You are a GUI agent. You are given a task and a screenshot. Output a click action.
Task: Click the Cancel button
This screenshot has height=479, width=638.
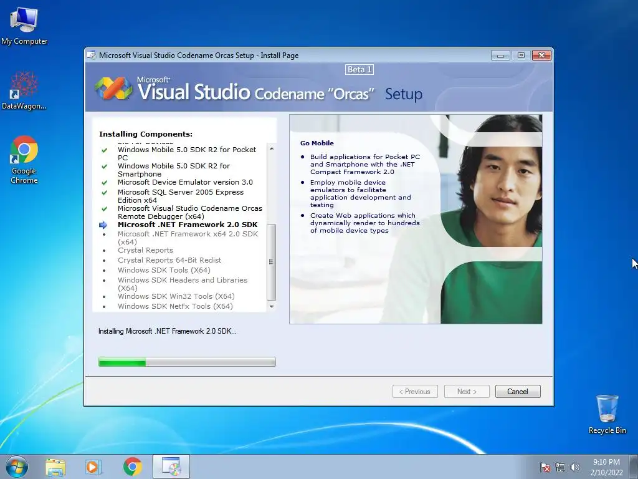pyautogui.click(x=518, y=392)
